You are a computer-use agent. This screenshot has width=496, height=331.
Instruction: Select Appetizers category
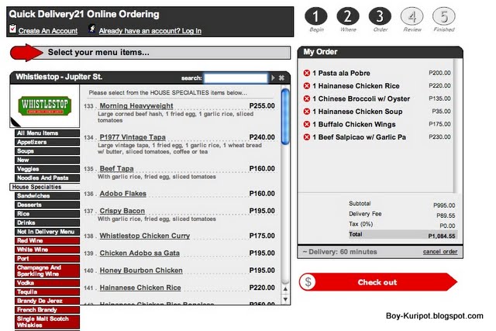pos(47,142)
